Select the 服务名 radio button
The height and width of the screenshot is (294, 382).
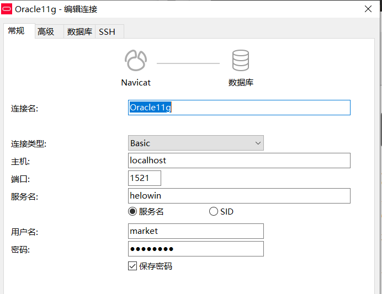point(132,211)
